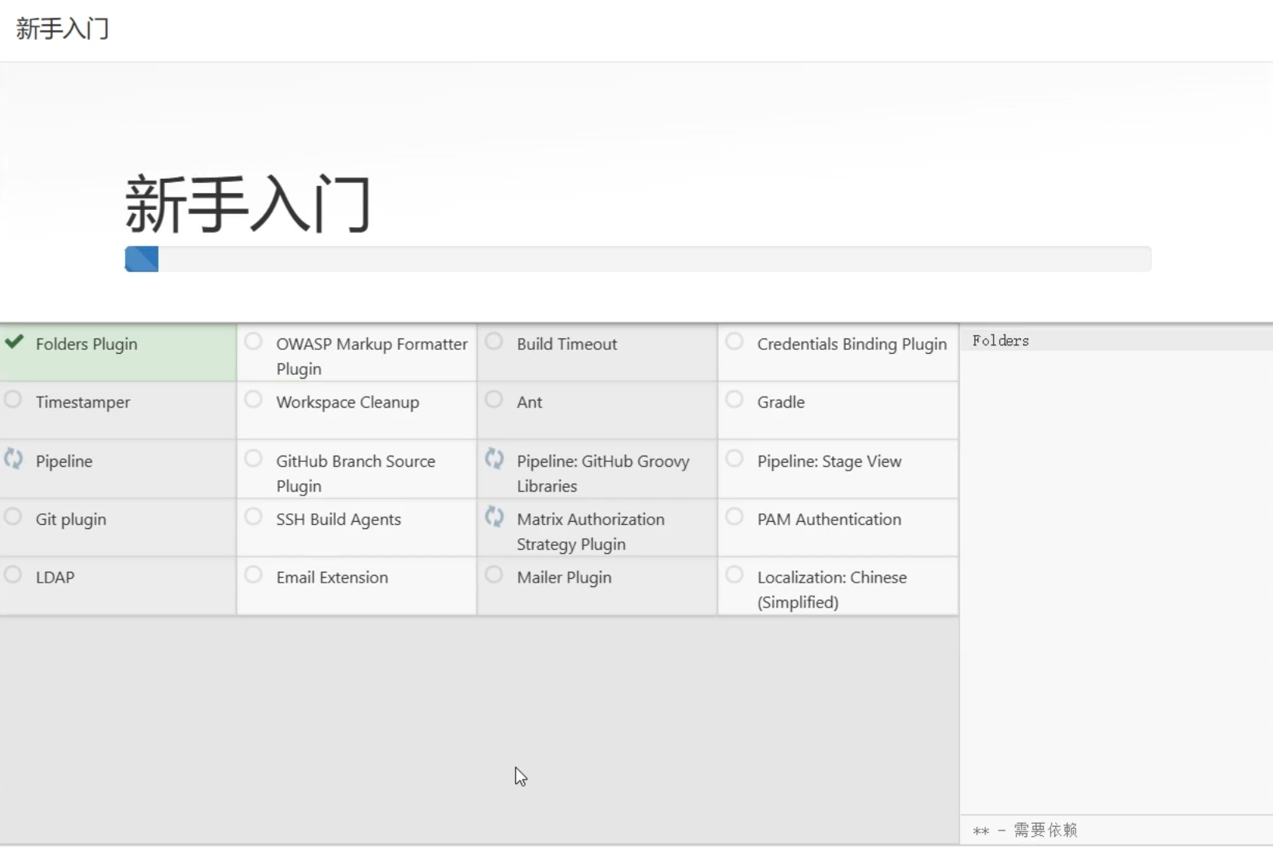Select the Build Timeout plugin label
Image resolution: width=1273 pixels, height=854 pixels.
click(x=567, y=344)
